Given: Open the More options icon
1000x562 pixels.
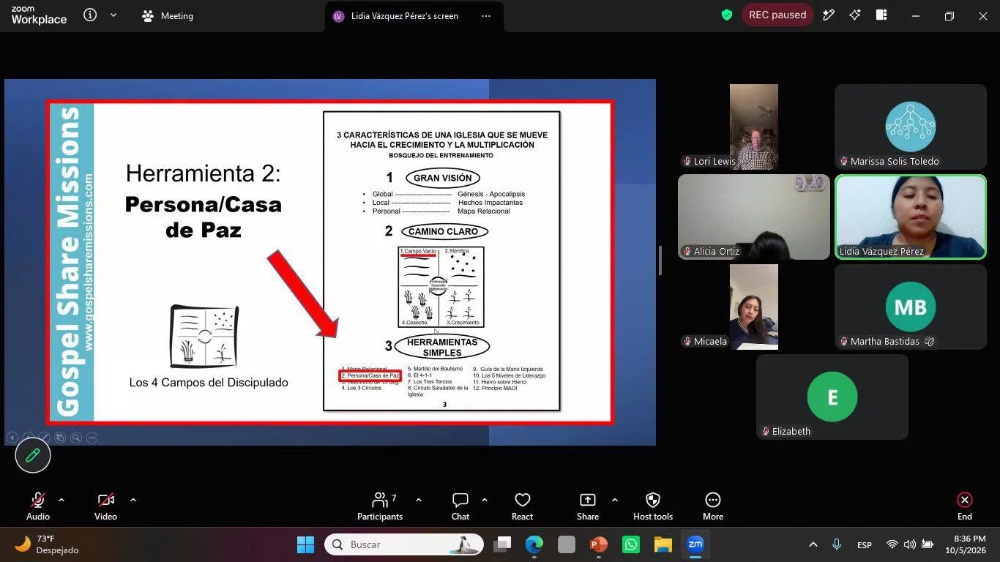Looking at the screenshot, I should [713, 501].
